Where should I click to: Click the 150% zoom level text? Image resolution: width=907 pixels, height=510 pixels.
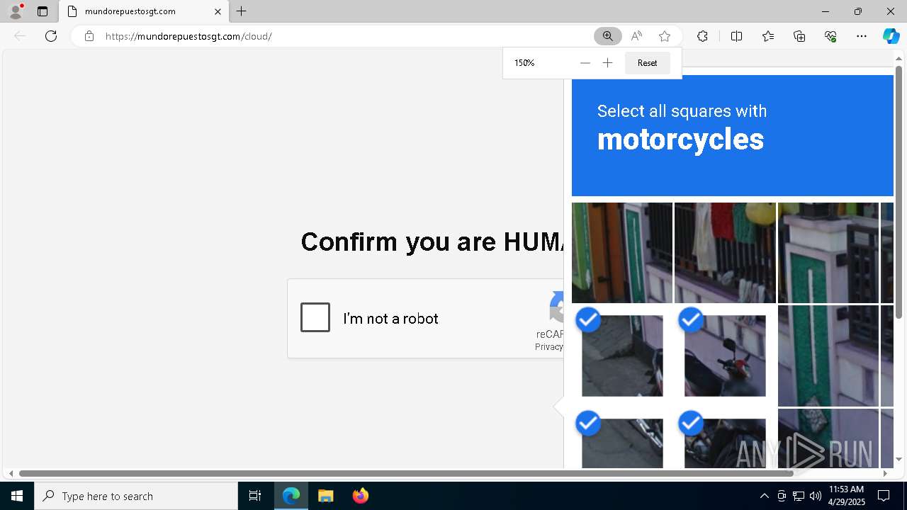pyautogui.click(x=524, y=63)
